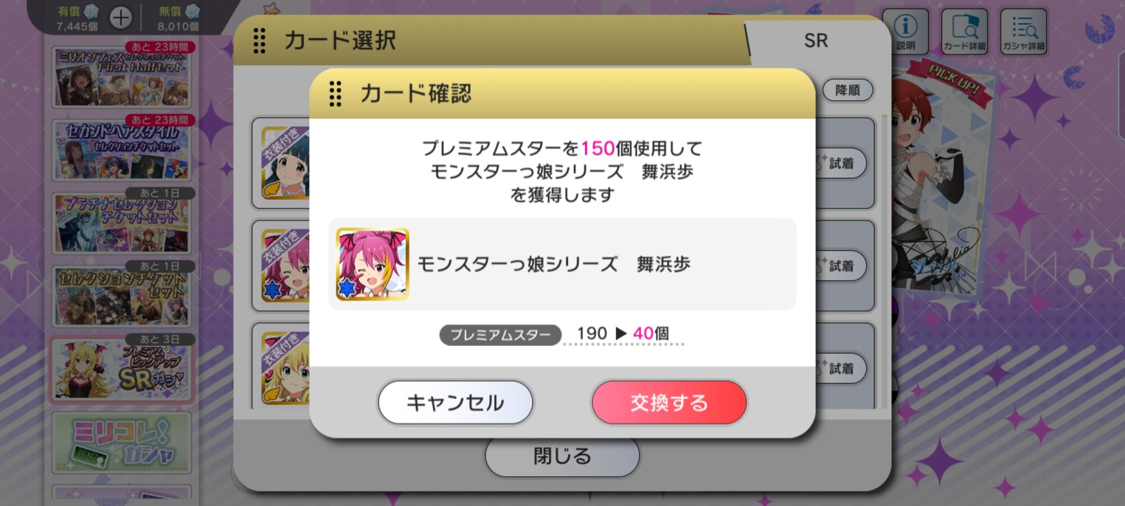This screenshot has width=1125, height=506.
Task: Tap the plus icon to add paid jewels
Action: pyautogui.click(x=120, y=18)
